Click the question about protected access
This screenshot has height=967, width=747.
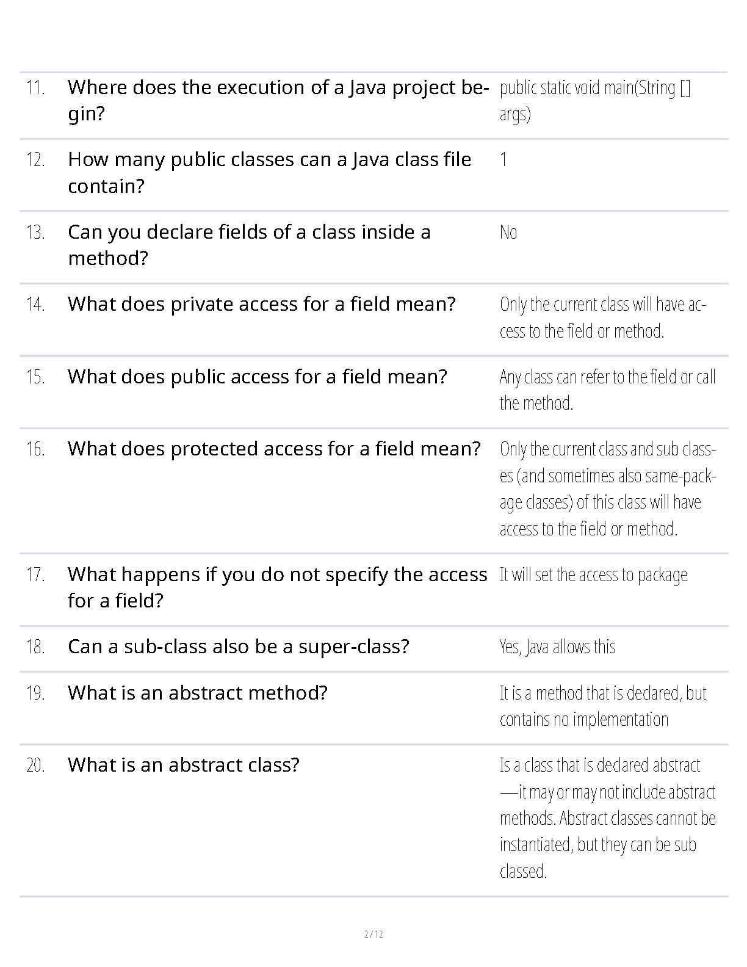[x=274, y=449]
